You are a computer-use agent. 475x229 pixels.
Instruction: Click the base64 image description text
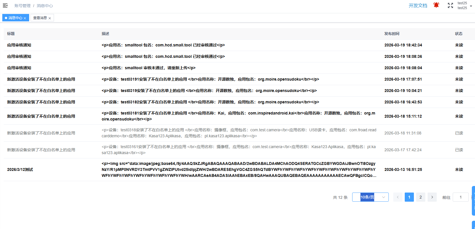point(239,169)
